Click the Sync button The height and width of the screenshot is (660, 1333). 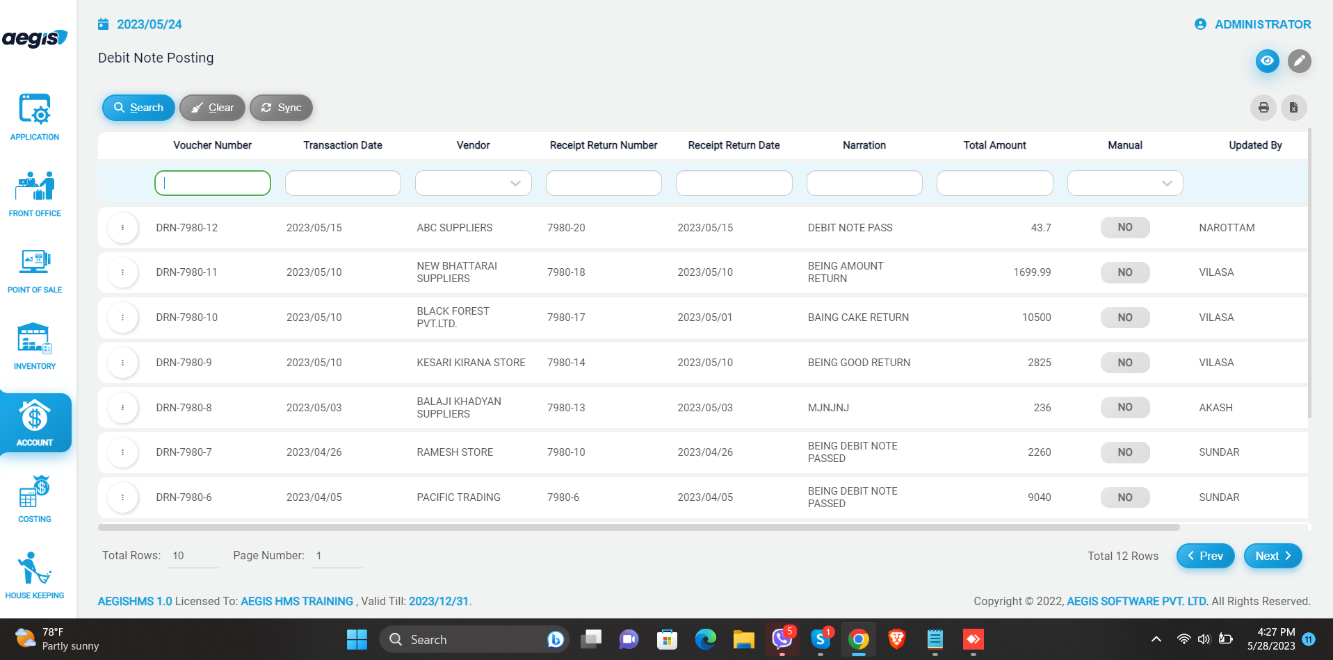point(281,108)
